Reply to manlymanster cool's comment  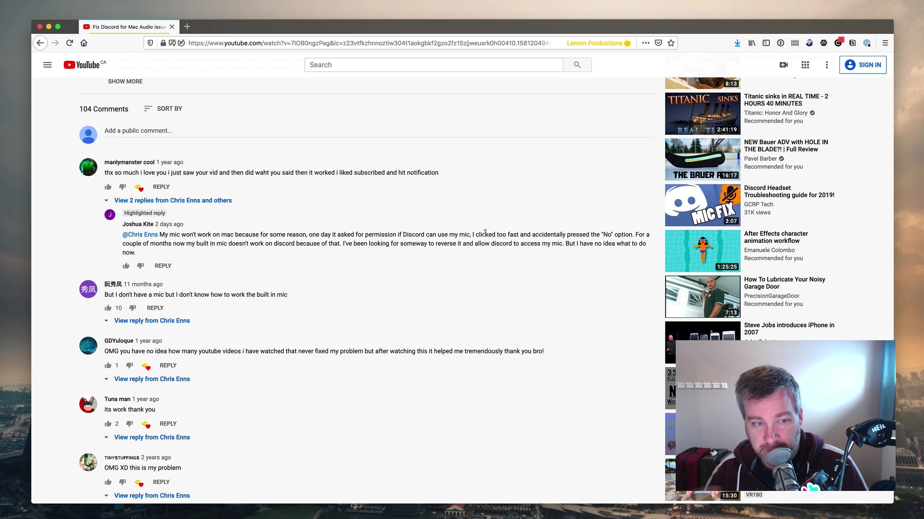click(x=161, y=187)
